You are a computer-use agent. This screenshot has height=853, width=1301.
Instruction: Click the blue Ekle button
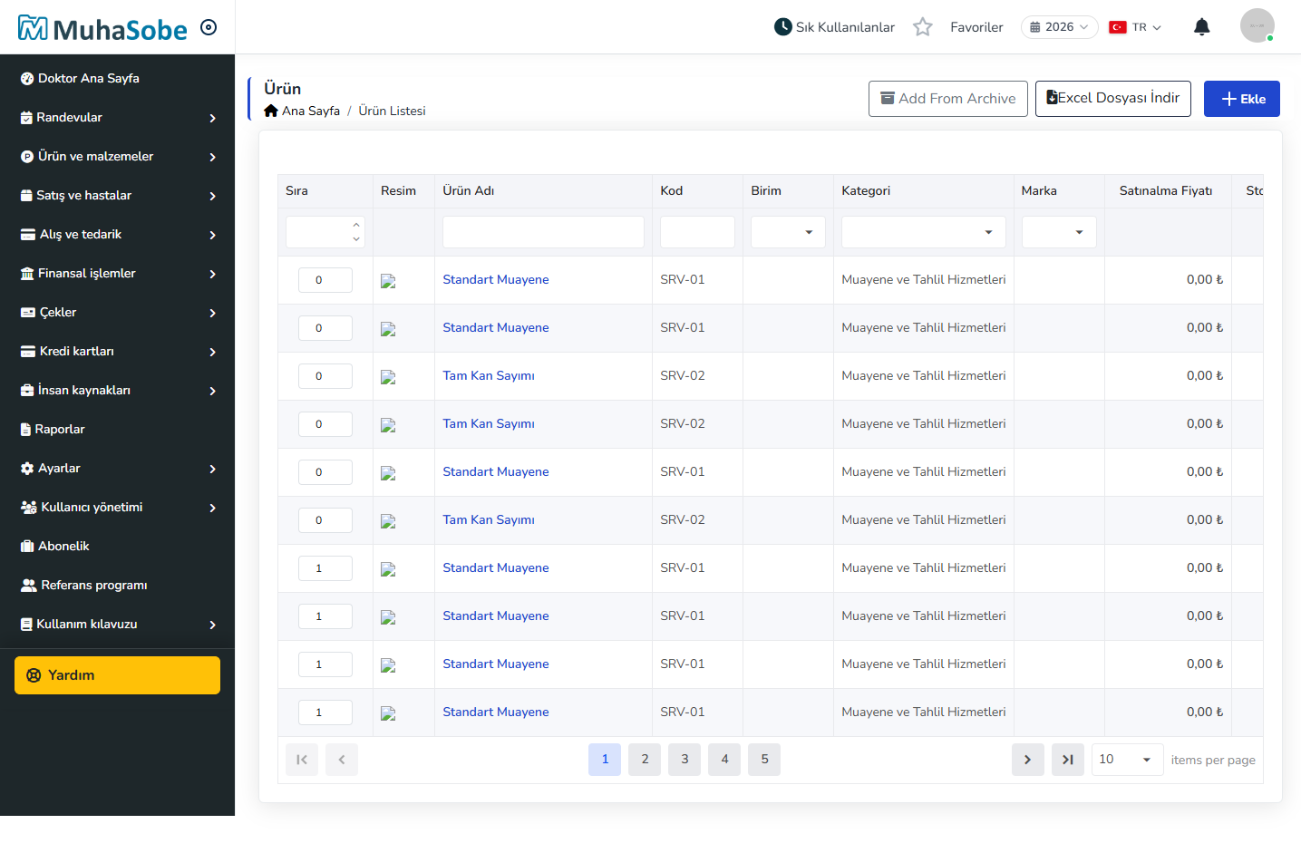1241,99
